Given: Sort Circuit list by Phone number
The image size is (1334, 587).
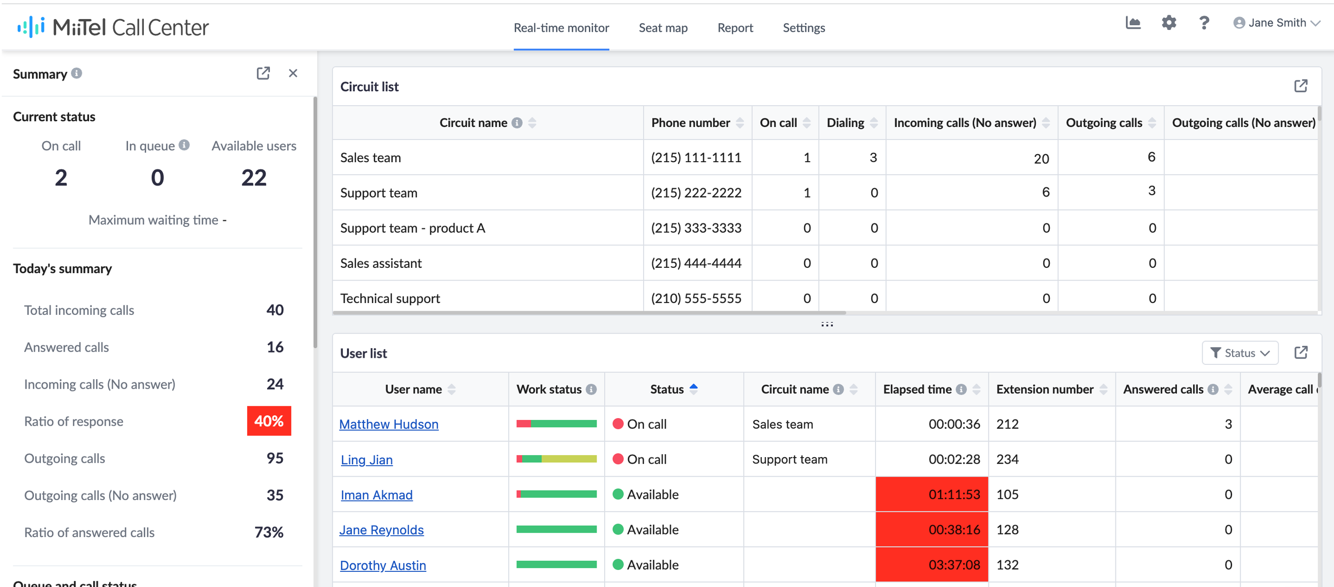Looking at the screenshot, I should (739, 123).
